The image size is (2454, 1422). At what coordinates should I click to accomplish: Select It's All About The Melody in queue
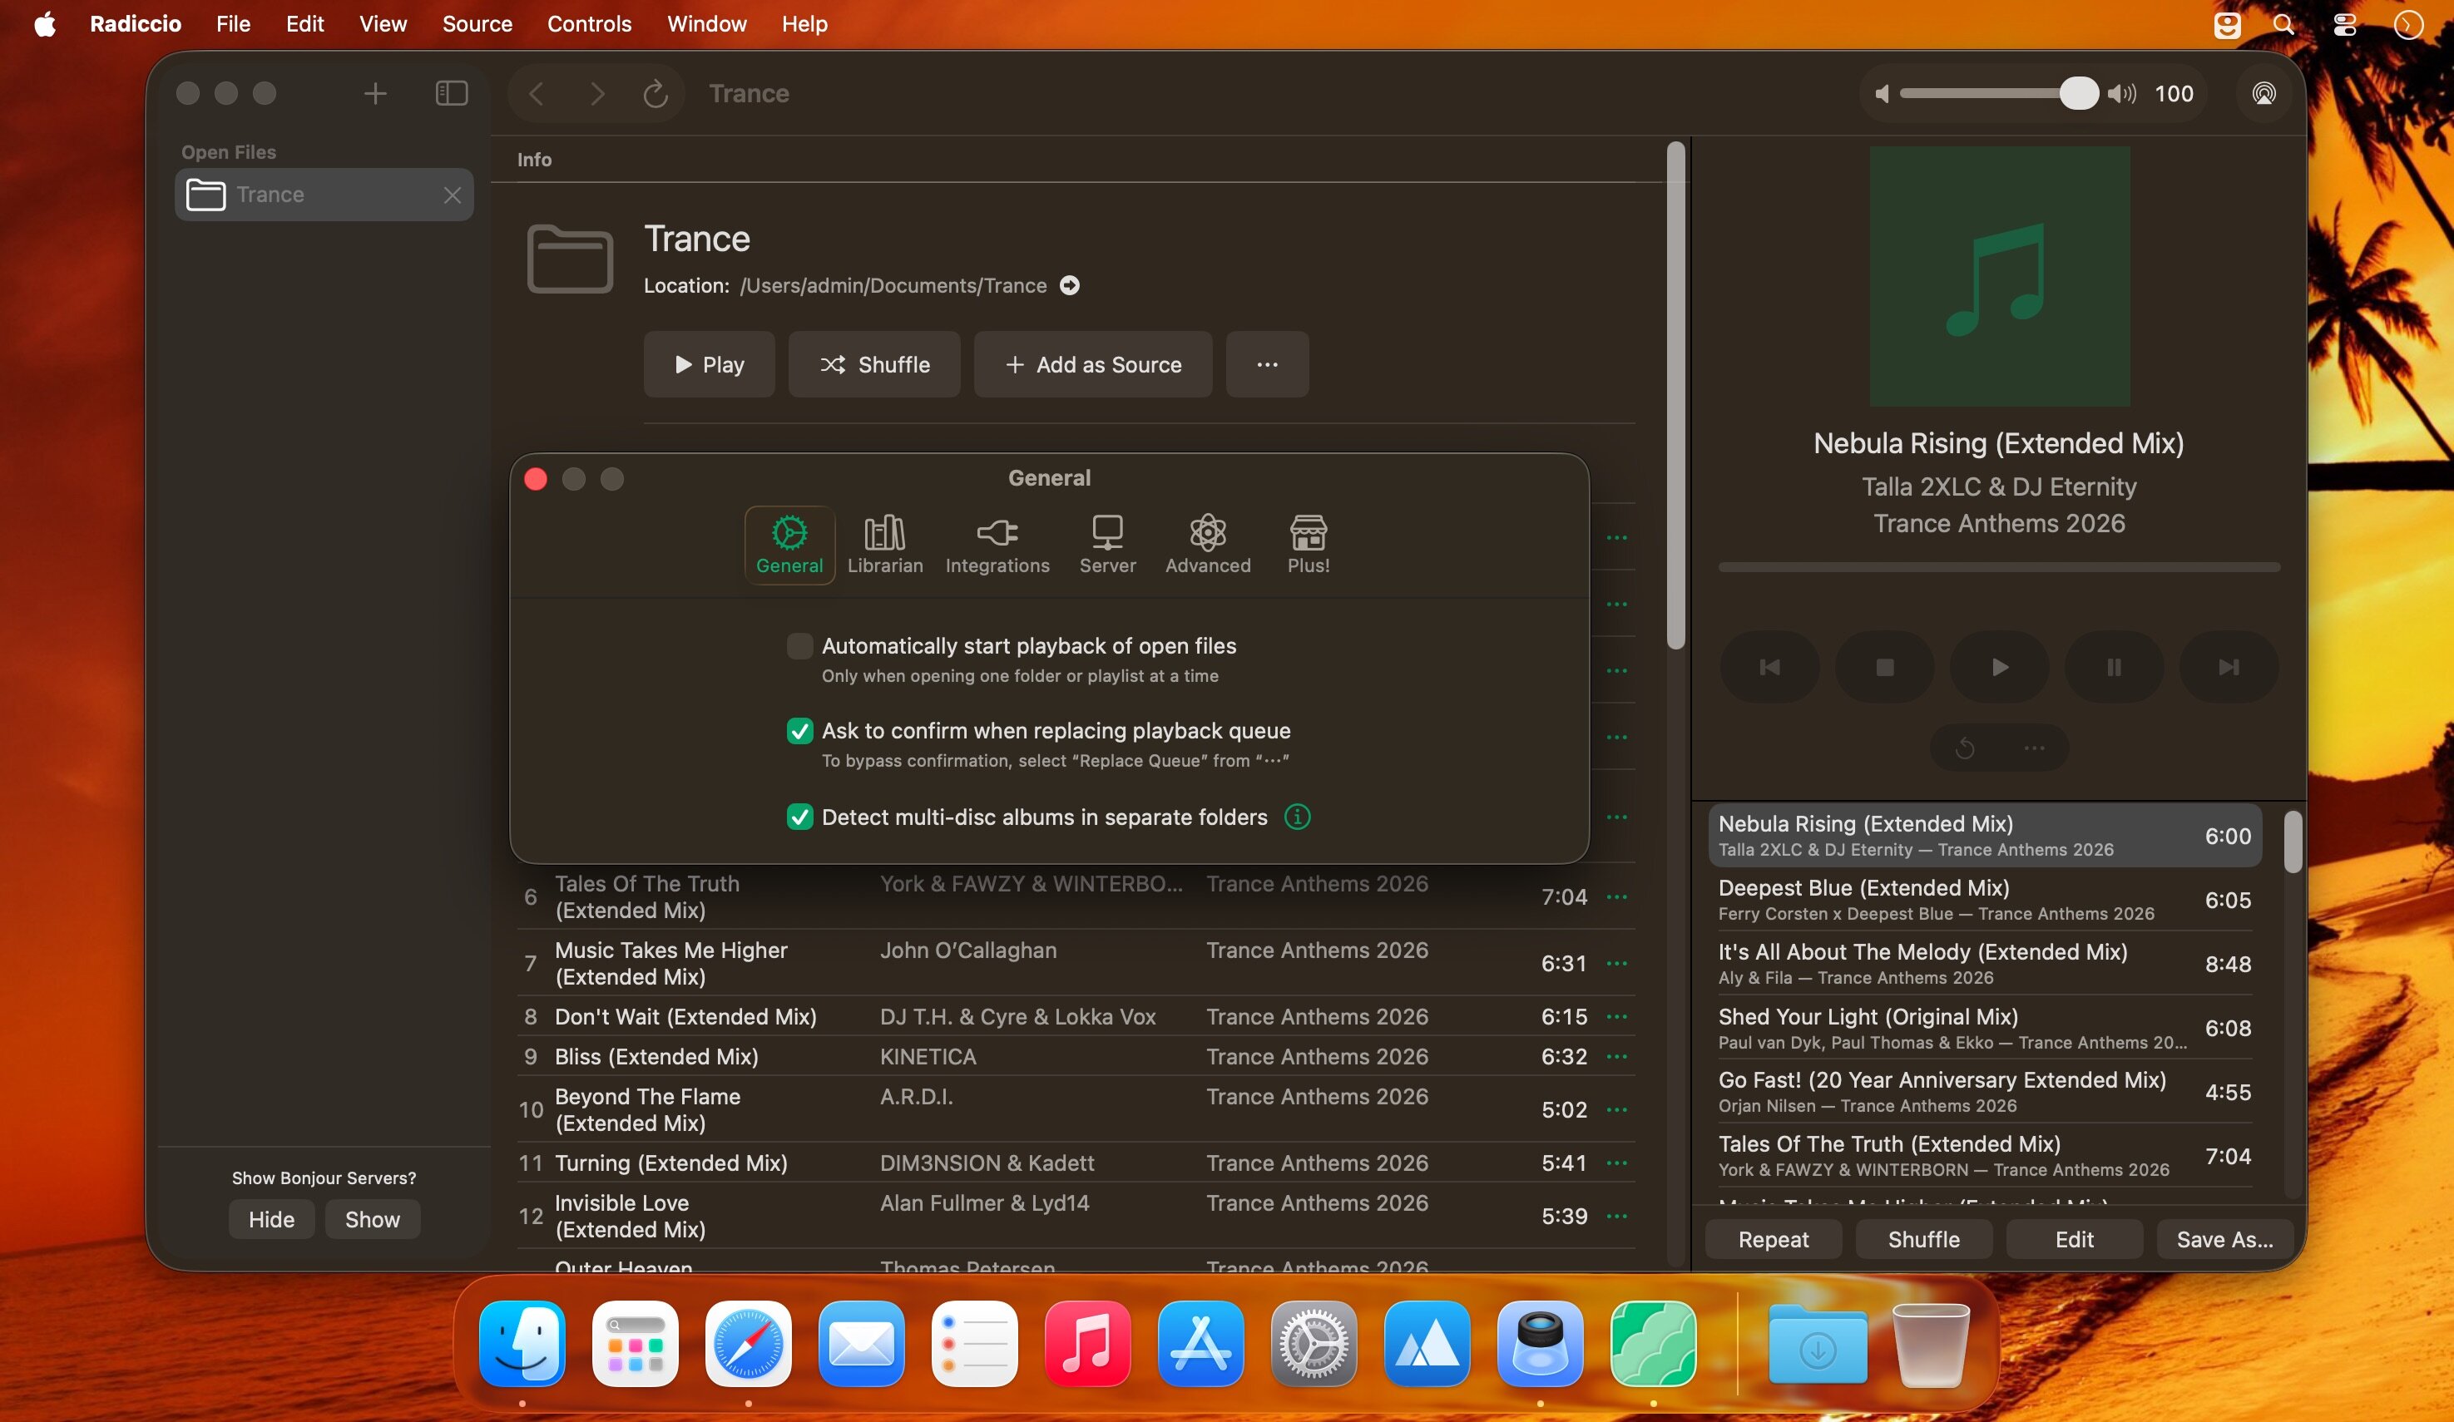tap(1985, 964)
